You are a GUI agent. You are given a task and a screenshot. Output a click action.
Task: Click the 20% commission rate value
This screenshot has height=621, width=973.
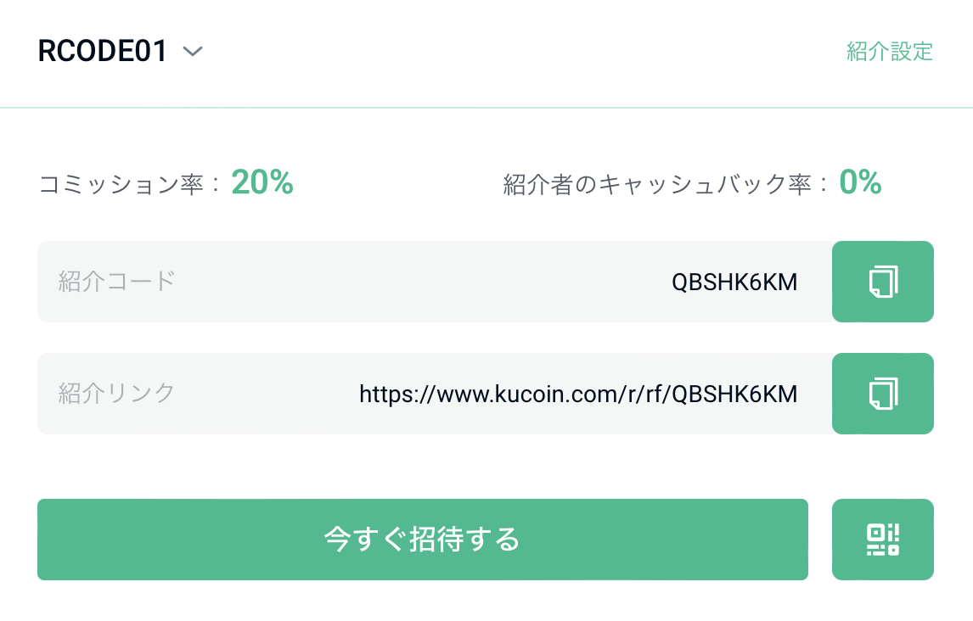262,182
